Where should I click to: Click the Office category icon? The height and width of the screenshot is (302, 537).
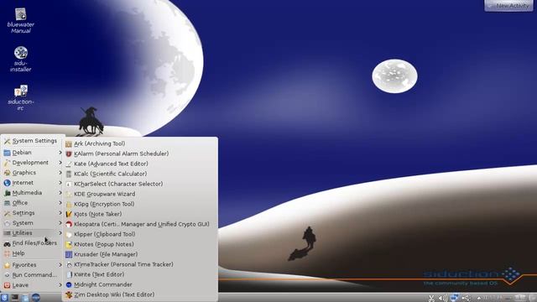(7, 203)
